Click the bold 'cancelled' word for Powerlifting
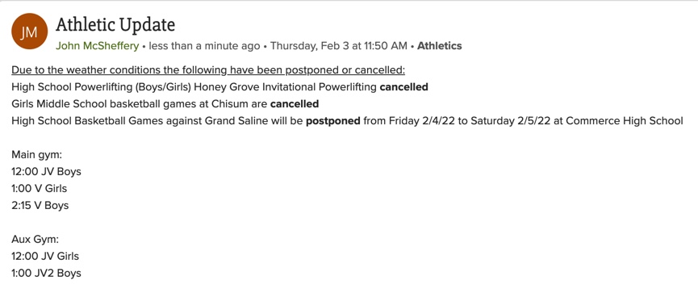 point(403,87)
